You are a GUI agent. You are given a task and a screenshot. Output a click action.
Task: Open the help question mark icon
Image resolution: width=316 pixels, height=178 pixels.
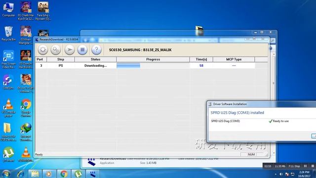pyautogui.click(x=96, y=49)
